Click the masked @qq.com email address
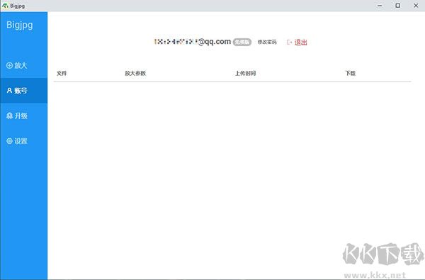 pyautogui.click(x=193, y=42)
